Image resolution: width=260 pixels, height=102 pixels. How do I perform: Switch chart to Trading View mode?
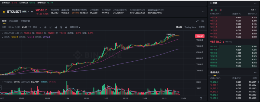(x=190, y=27)
